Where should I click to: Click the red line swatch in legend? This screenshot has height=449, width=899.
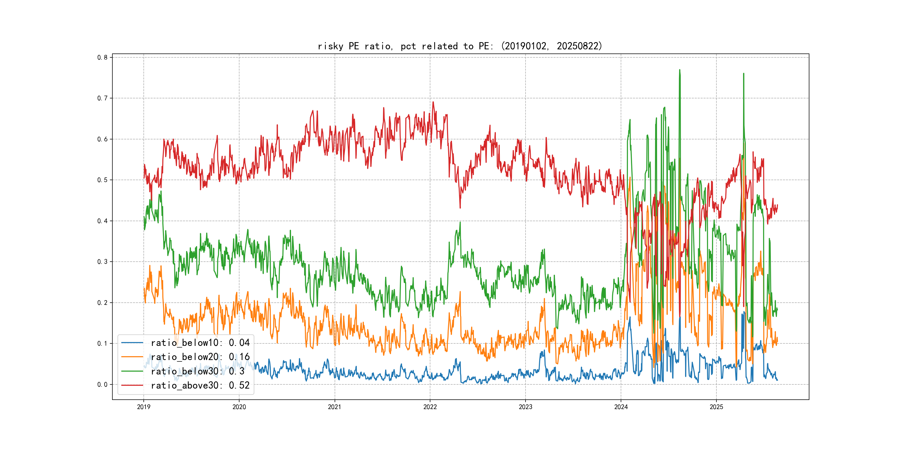(132, 385)
